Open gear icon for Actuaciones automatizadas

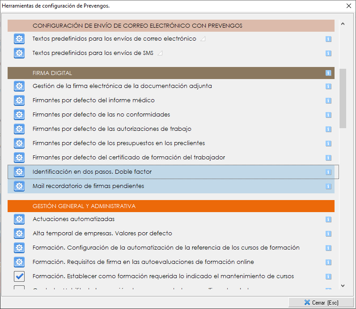click(x=19, y=219)
